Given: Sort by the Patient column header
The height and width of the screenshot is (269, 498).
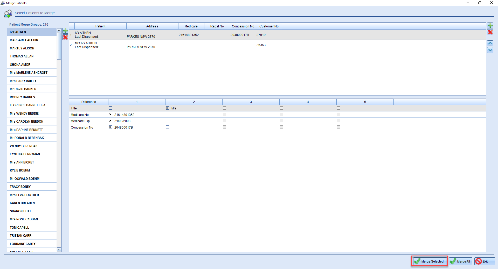Looking at the screenshot, I should (100, 26).
